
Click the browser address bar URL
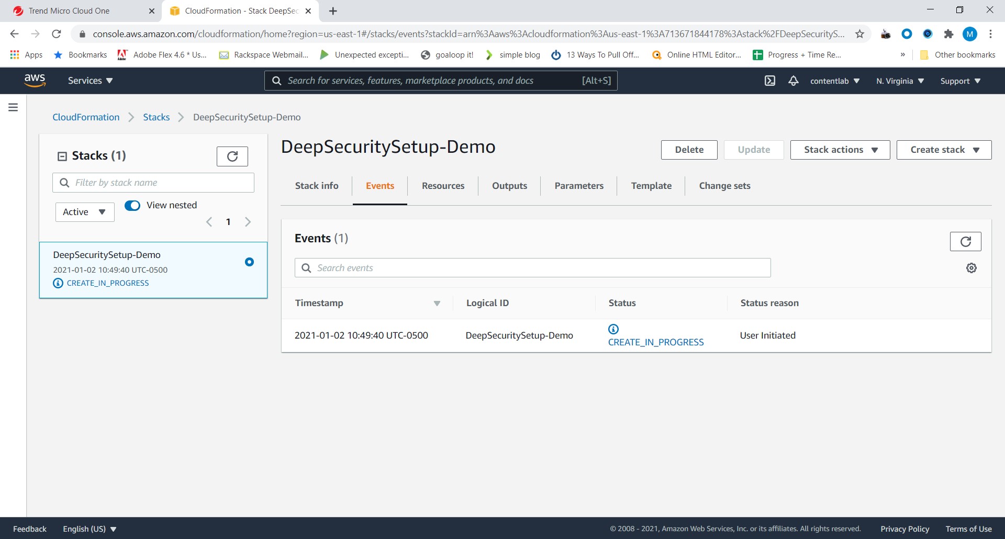[x=468, y=34]
